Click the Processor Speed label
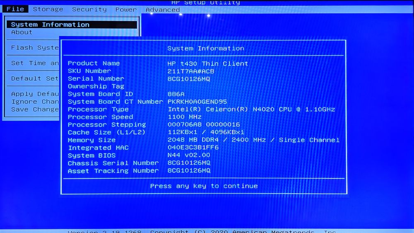 100,117
